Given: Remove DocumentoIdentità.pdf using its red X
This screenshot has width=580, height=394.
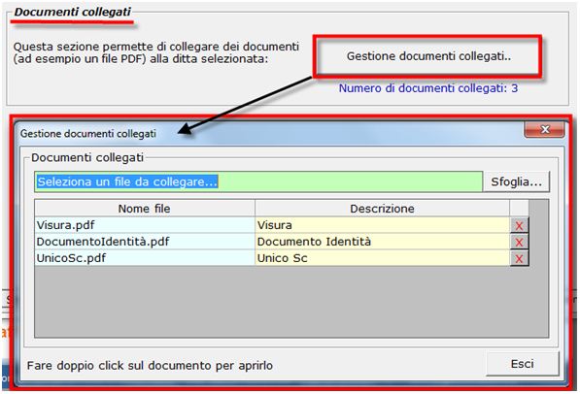Looking at the screenshot, I should tap(519, 242).
